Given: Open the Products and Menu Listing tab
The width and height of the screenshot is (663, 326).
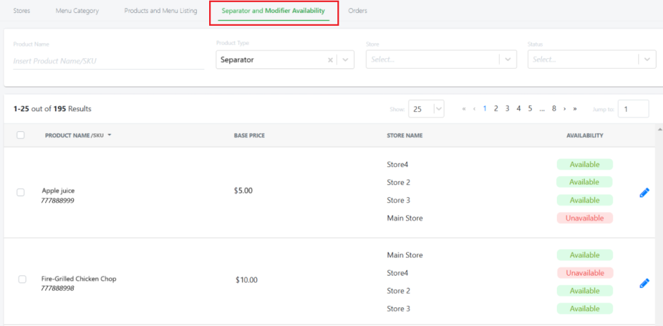Looking at the screenshot, I should pos(161,11).
